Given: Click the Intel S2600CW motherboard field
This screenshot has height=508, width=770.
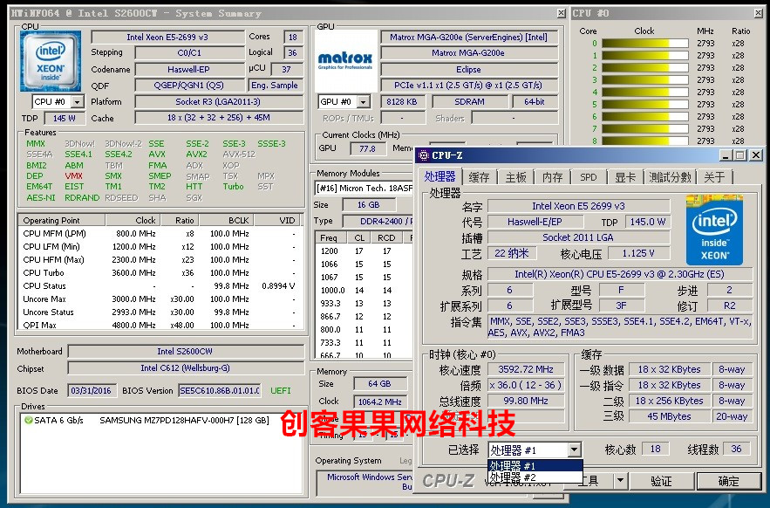Looking at the screenshot, I should pos(185,351).
